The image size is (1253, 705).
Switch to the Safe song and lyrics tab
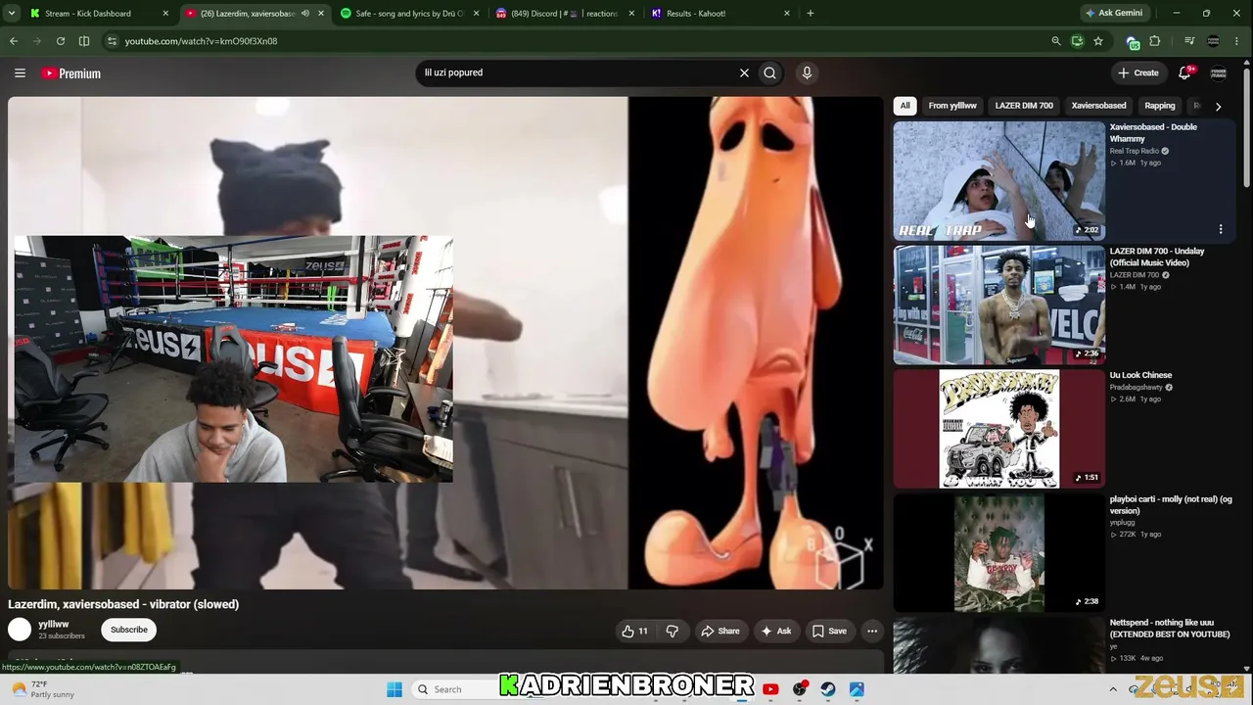tap(409, 14)
